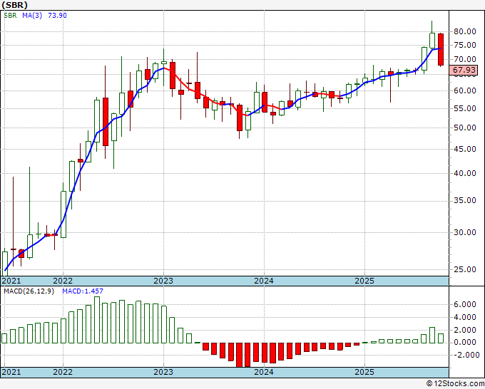Click the latest large red candlestick
Viewport: 485px width, 389px height.
[x=441, y=49]
